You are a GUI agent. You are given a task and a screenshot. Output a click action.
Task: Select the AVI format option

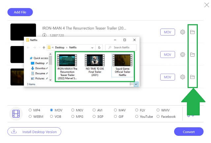click(x=98, y=110)
